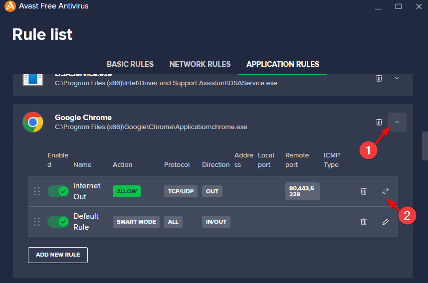Viewport: 428px width, 283px height.
Task: Edit the Default Rule entry
Action: [x=386, y=222]
